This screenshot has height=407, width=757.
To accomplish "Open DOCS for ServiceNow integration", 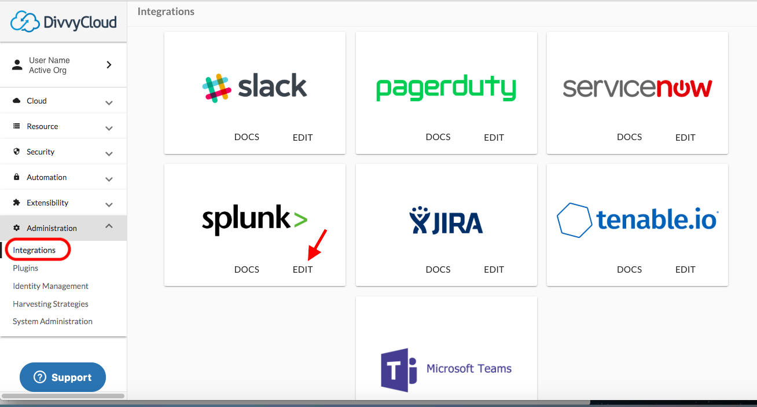I will [629, 137].
